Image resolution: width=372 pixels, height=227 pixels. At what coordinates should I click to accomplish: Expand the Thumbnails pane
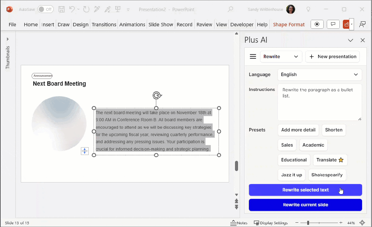pyautogui.click(x=8, y=39)
